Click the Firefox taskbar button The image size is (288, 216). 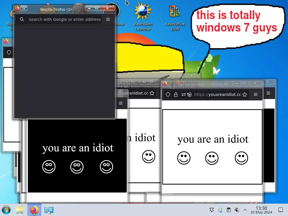tap(34, 210)
